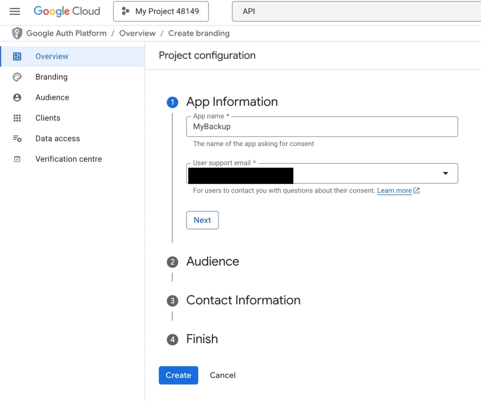The image size is (481, 401).
Task: Click the project selector dots icon
Action: tap(125, 11)
